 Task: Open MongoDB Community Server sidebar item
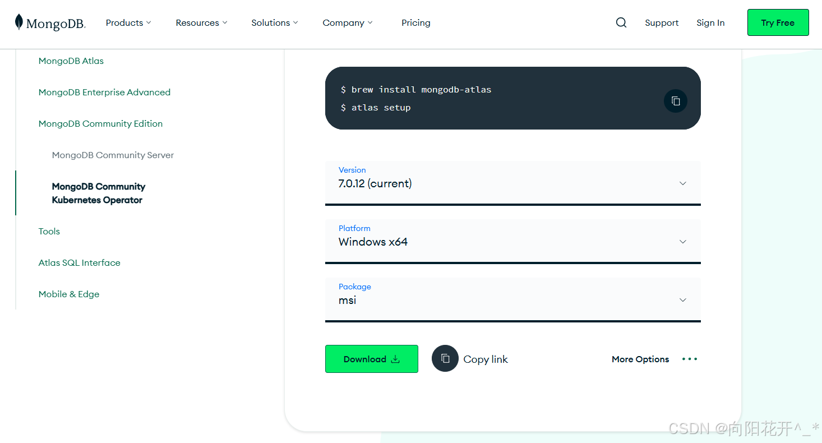pos(113,155)
